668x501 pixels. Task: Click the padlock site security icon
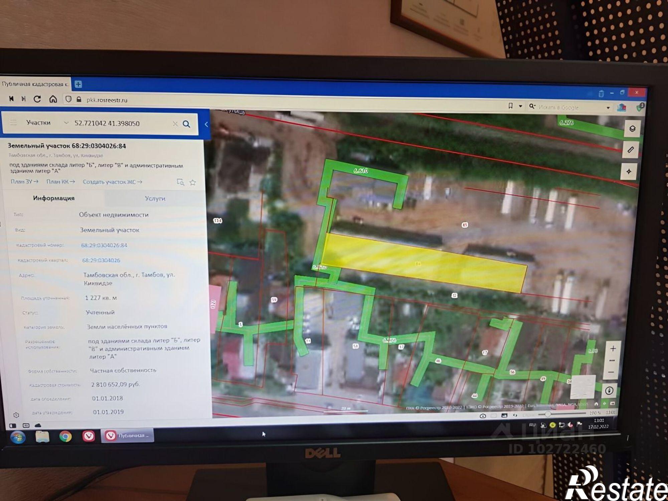tap(79, 100)
